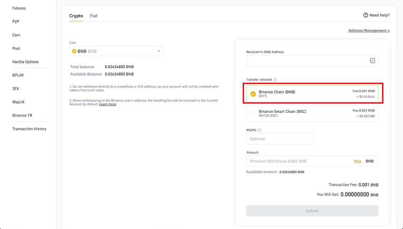This screenshot has height=229, width=403.
Task: Open Futures in the sidebar
Action: 19,8
